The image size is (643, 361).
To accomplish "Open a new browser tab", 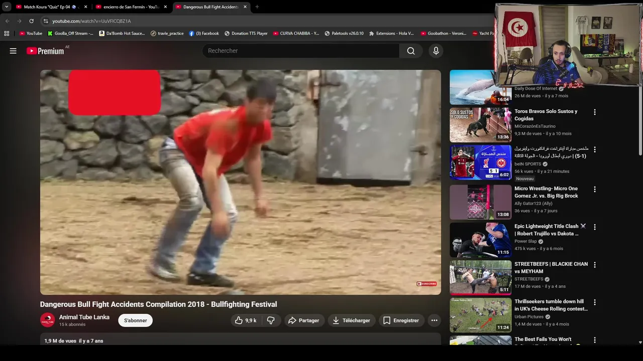I will (257, 7).
